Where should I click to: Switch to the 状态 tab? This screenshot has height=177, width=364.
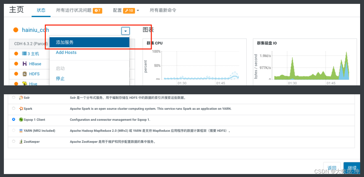click(41, 10)
